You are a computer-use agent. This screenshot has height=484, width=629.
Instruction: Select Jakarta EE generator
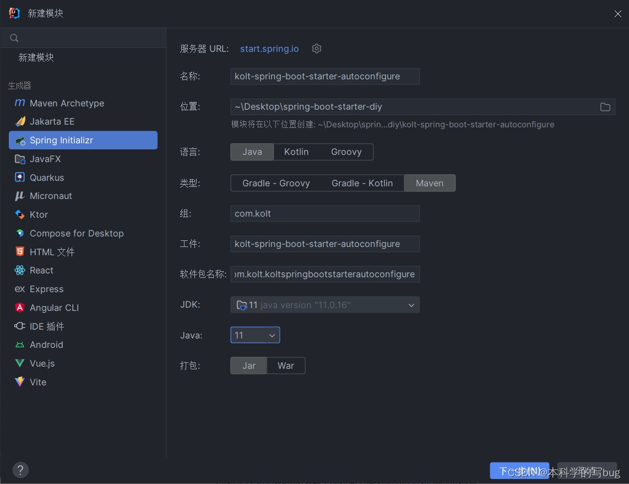(83, 121)
